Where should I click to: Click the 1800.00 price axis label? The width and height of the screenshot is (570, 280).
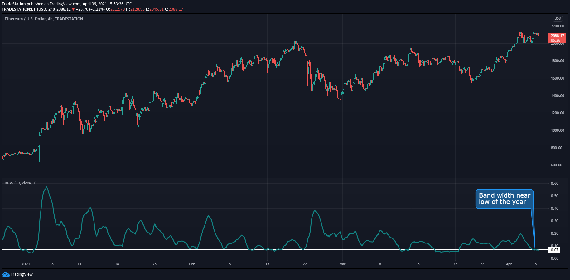[558, 61]
